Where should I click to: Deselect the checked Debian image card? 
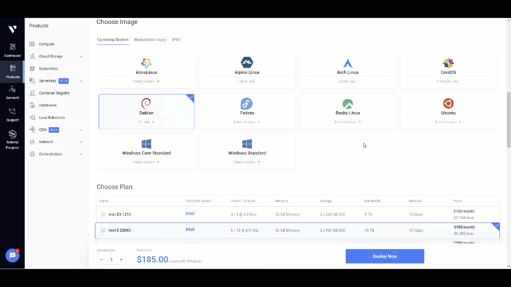147,112
